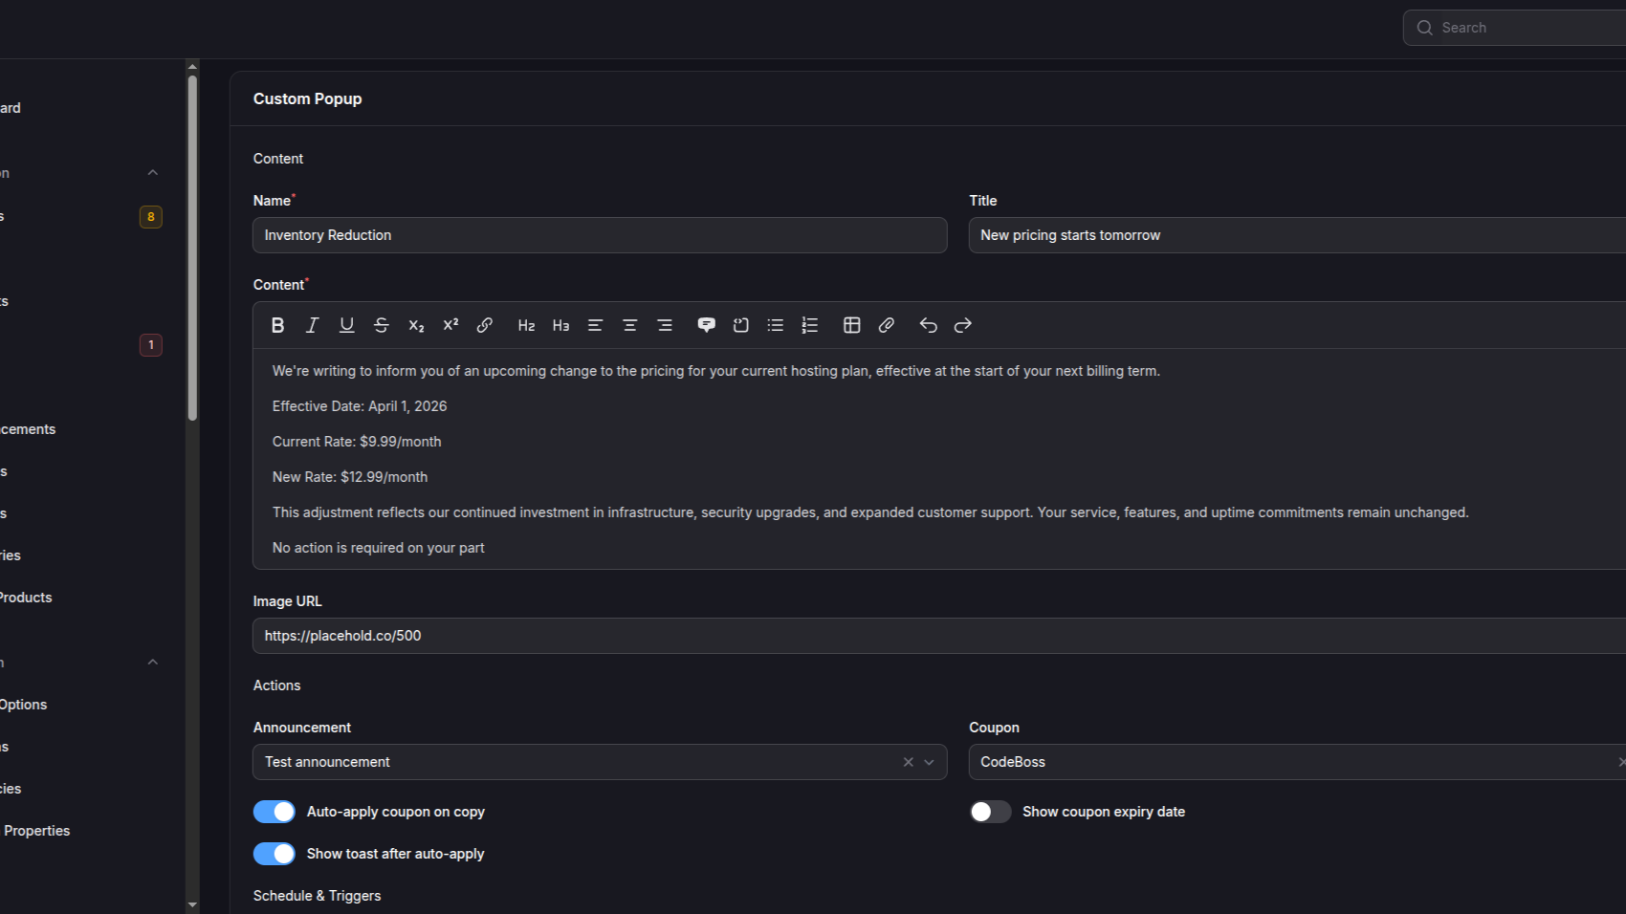The width and height of the screenshot is (1626, 914).
Task: Turn off Show toast after auto-apply
Action: pyautogui.click(x=275, y=854)
